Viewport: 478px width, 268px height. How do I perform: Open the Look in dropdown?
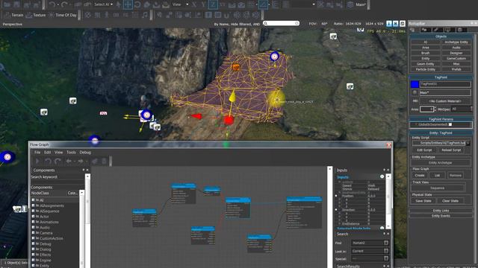pos(386,251)
